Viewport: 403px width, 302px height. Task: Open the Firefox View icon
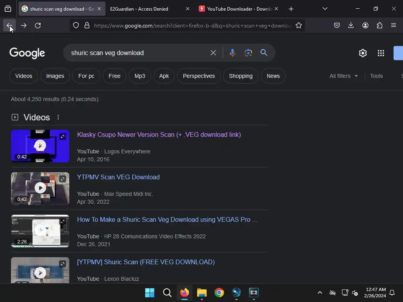click(8, 9)
